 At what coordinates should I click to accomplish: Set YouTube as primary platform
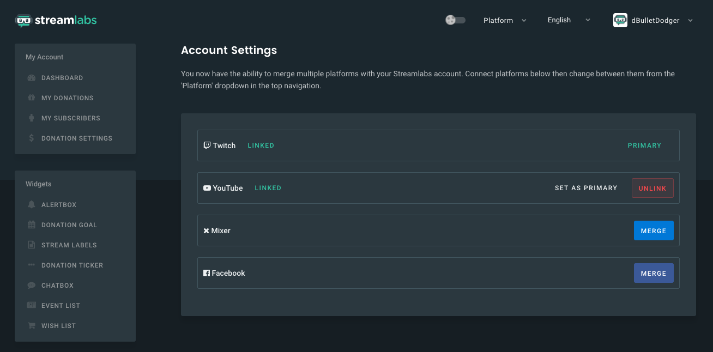click(586, 188)
